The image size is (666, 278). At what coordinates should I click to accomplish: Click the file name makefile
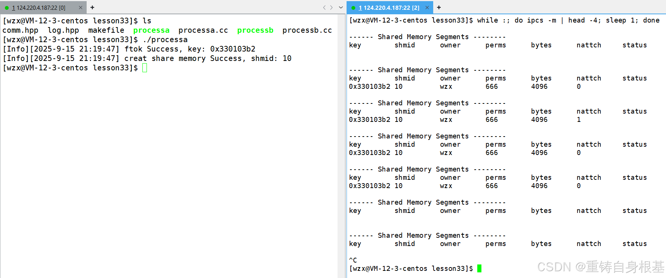click(106, 30)
